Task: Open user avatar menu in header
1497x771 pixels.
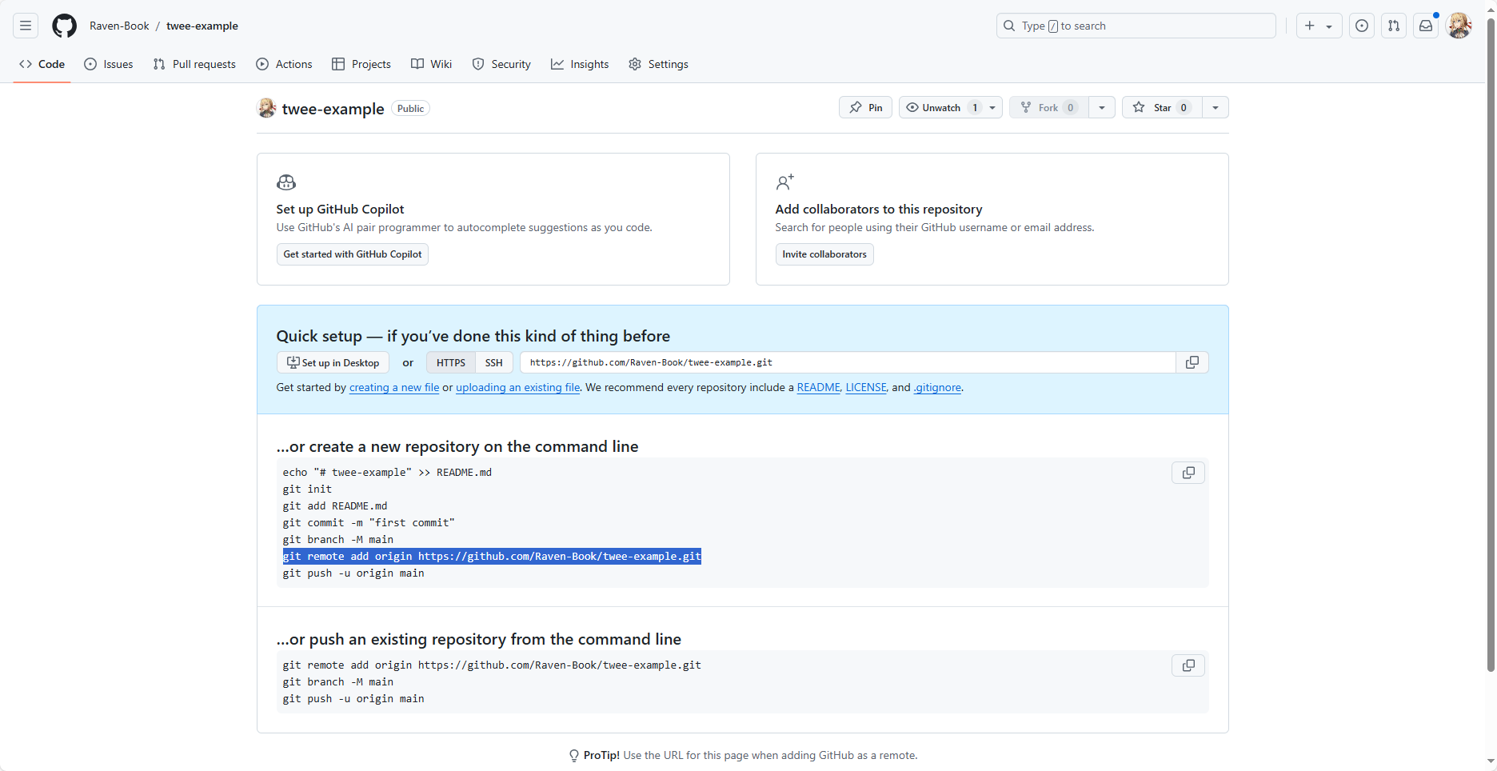Action: (1459, 26)
